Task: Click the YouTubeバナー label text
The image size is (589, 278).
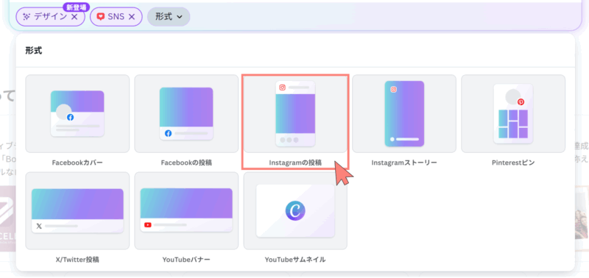Action: [x=186, y=260]
